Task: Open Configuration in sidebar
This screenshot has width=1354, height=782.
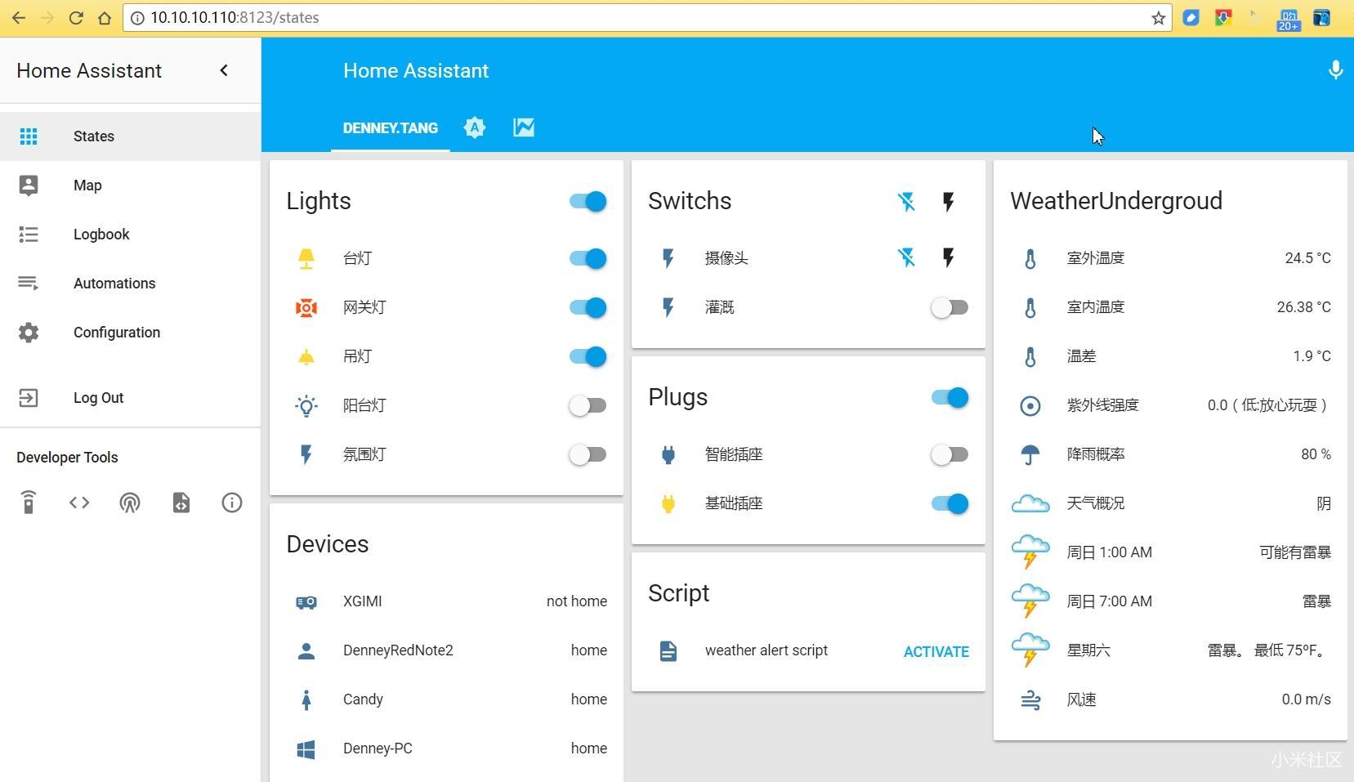Action: coord(131,333)
